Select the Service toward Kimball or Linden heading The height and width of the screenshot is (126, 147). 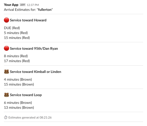[x=35, y=72]
